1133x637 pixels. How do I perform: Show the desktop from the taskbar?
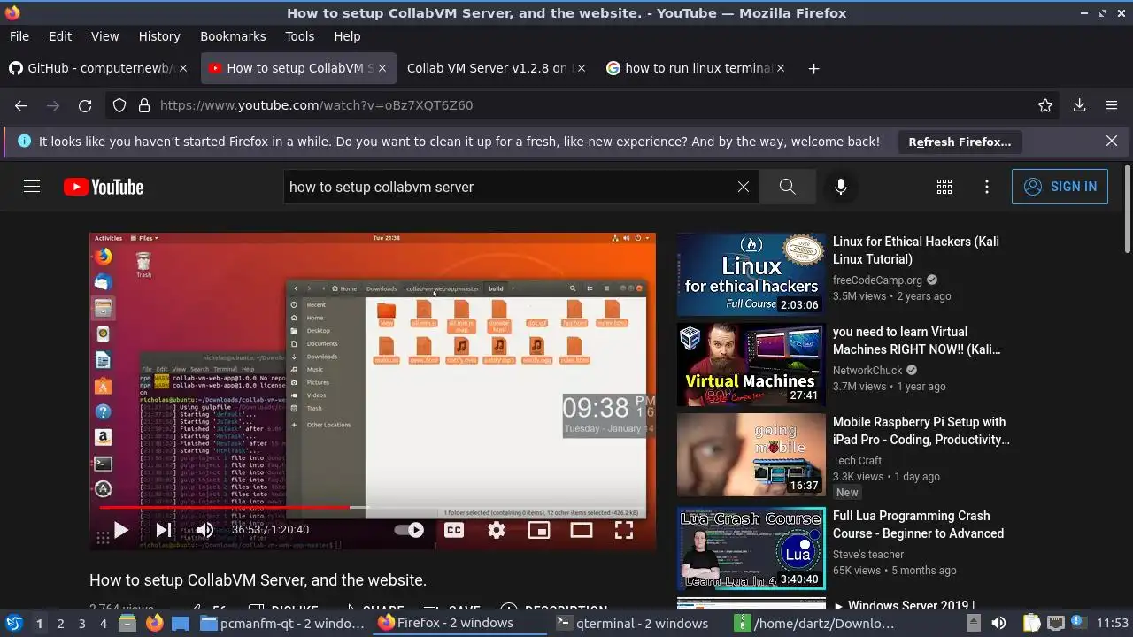click(x=181, y=624)
